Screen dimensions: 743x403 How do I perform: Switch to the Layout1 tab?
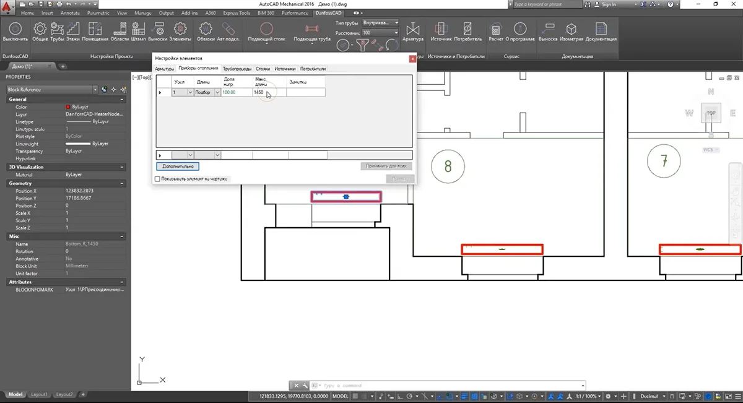(x=40, y=394)
